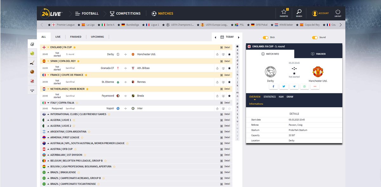381x187 pixels.
Task: Collapse the Netherlands KNVB Beker section
Action: coord(48,89)
